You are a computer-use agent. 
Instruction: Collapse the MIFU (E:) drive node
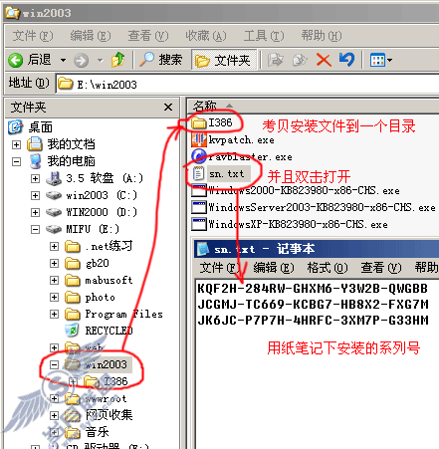click(x=35, y=229)
